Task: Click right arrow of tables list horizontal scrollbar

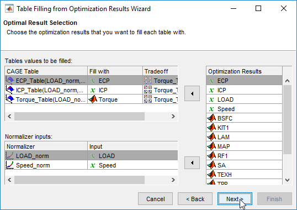Action: (x=173, y=116)
